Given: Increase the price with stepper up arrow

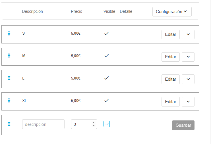Looking at the screenshot, I should click(x=94, y=123).
